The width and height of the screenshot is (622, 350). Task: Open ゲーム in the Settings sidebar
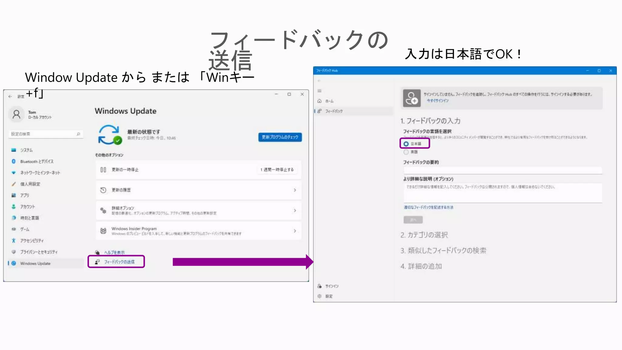coord(24,229)
